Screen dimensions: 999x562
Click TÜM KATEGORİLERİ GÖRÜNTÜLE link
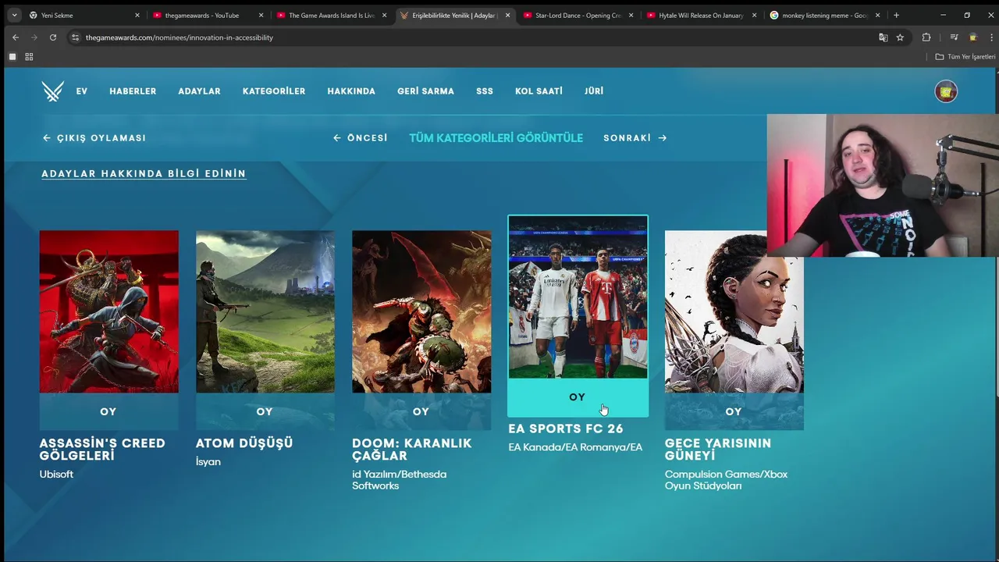point(496,138)
